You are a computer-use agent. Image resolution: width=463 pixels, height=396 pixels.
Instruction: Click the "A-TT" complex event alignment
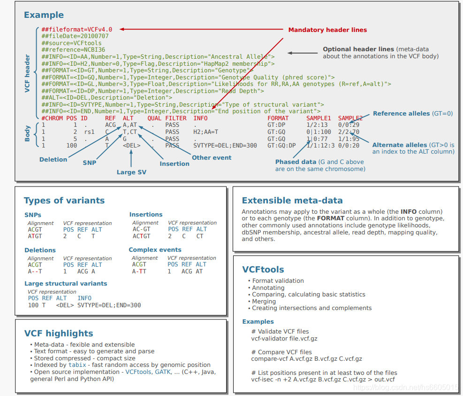click(x=139, y=272)
